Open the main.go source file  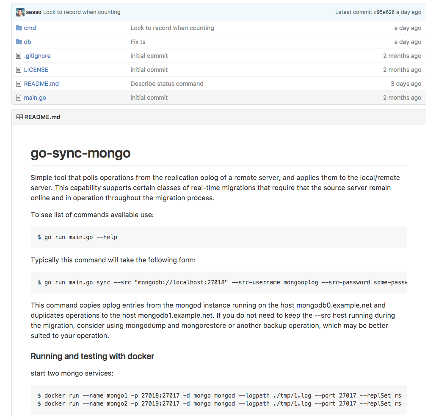pyautogui.click(x=35, y=97)
